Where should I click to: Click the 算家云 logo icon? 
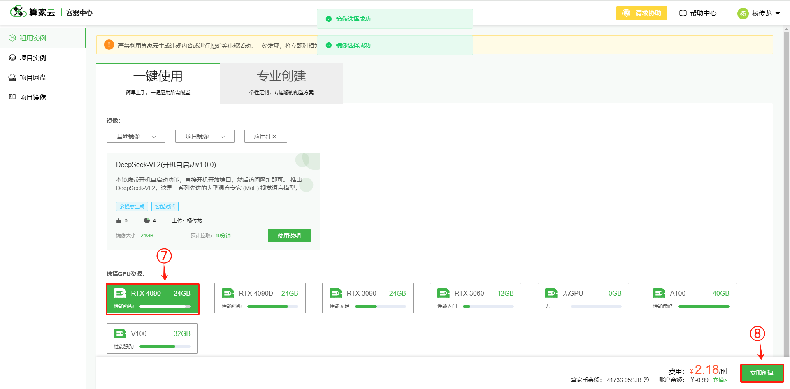point(18,12)
